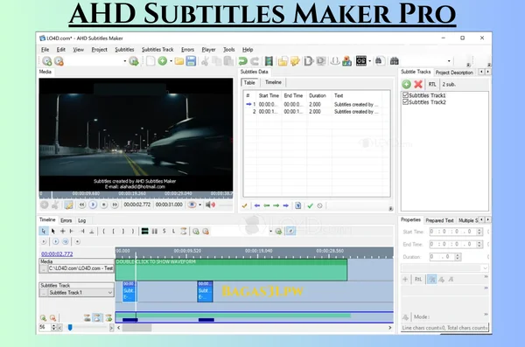Click the zoom out magnifier at timeline bottom-left
This screenshot has width=525, height=347.
click(52, 318)
